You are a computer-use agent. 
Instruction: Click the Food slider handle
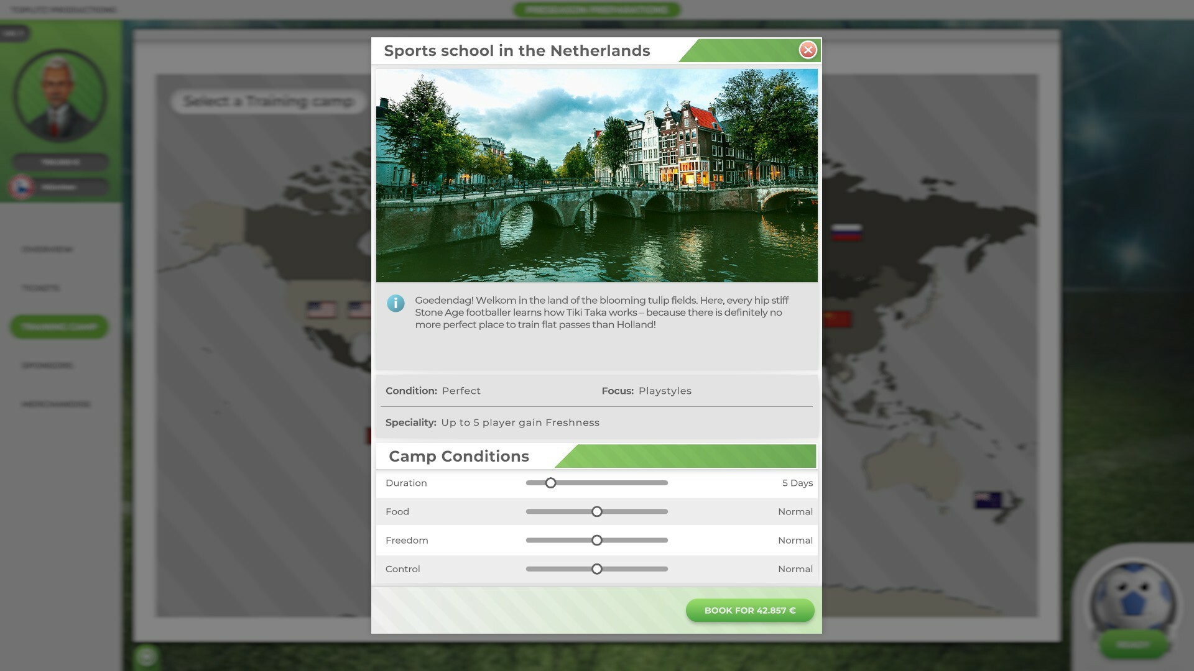(596, 511)
